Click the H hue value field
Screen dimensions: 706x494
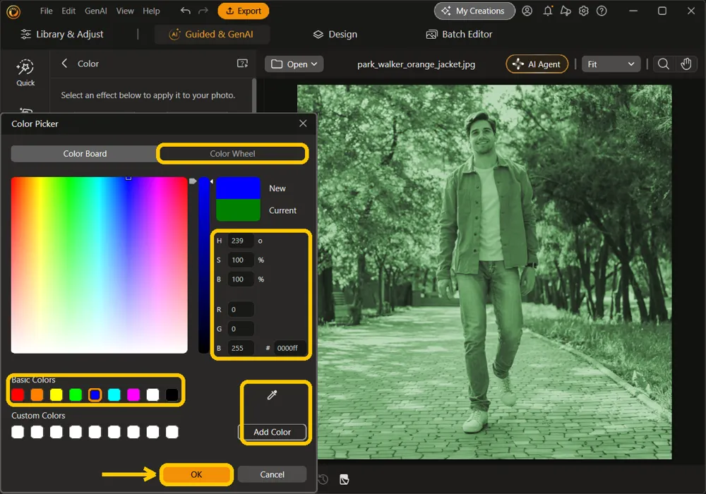pyautogui.click(x=241, y=241)
